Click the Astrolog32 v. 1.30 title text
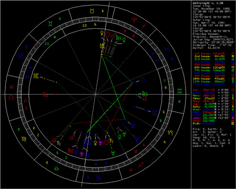 208,3
